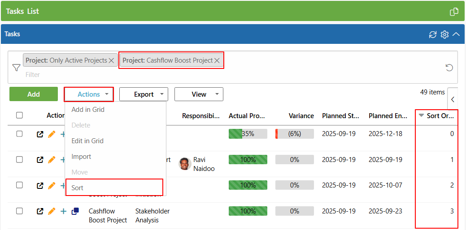
Task: Click the filter funnel icon
Action: tap(16, 68)
